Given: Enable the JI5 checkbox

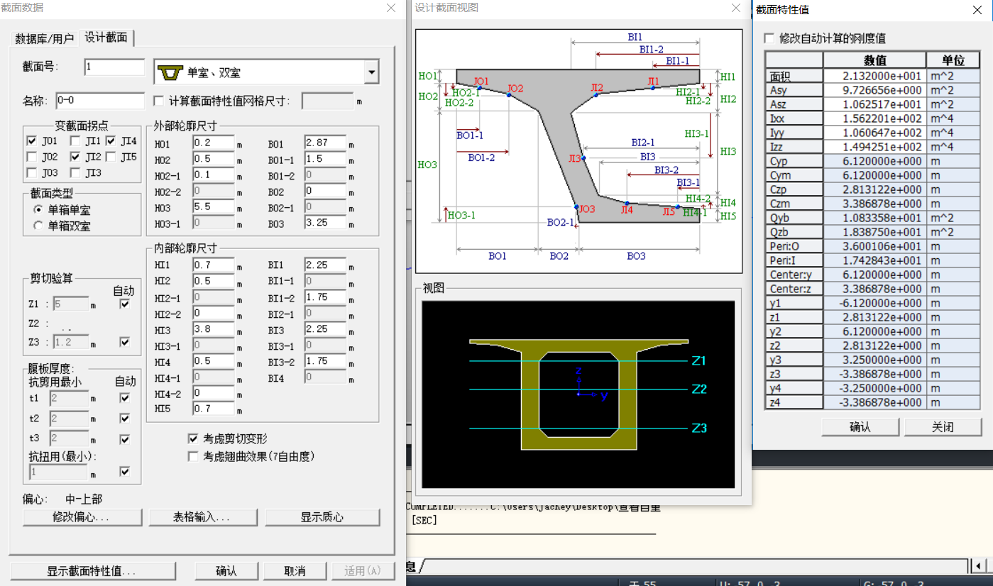Looking at the screenshot, I should (111, 157).
